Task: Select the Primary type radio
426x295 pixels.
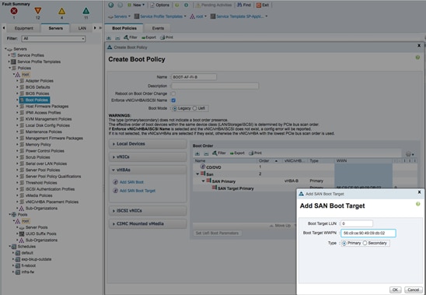Action: [x=344, y=244]
